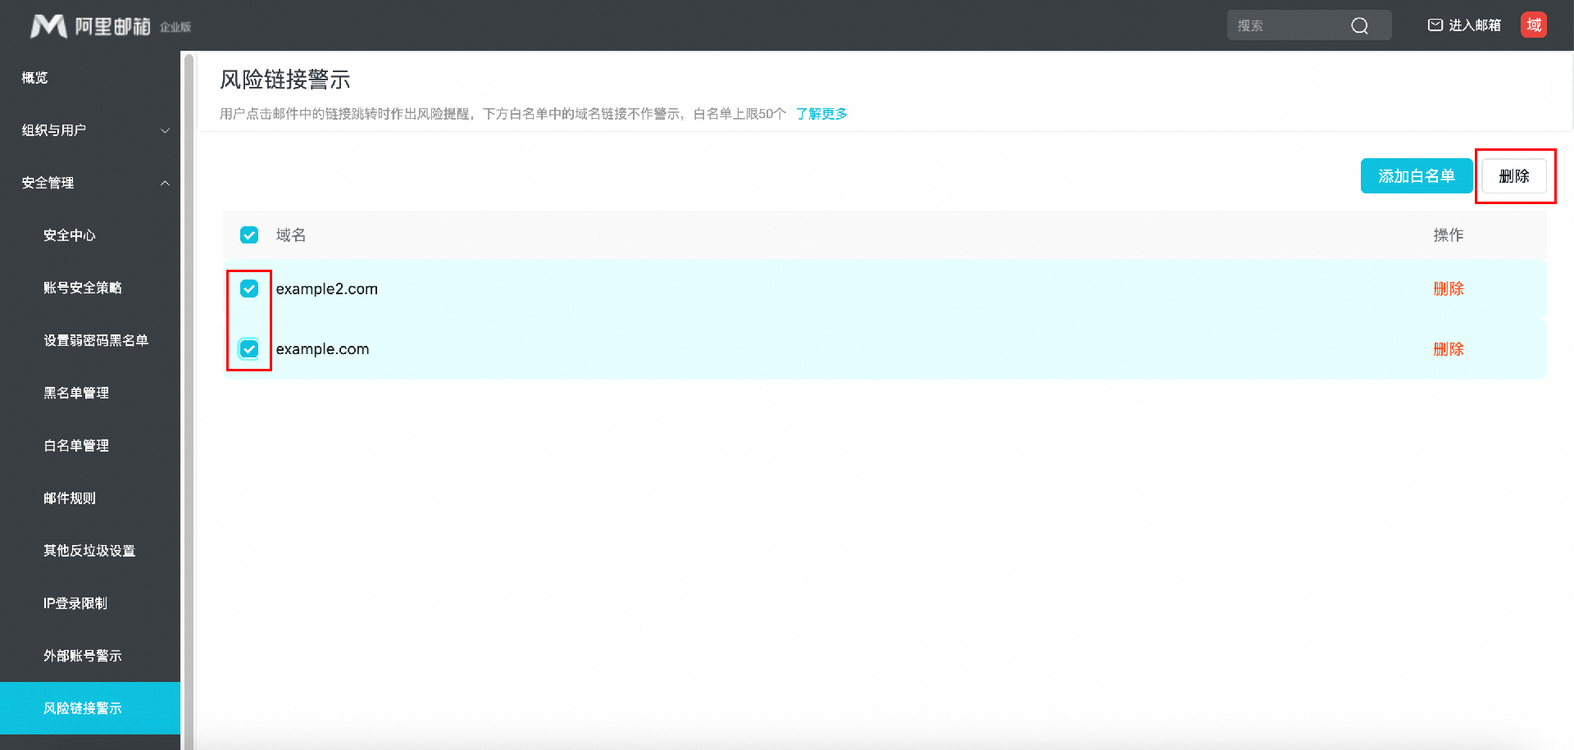Viewport: 1574px width, 750px height.
Task: Open the 安全中心 menu item
Action: [70, 235]
